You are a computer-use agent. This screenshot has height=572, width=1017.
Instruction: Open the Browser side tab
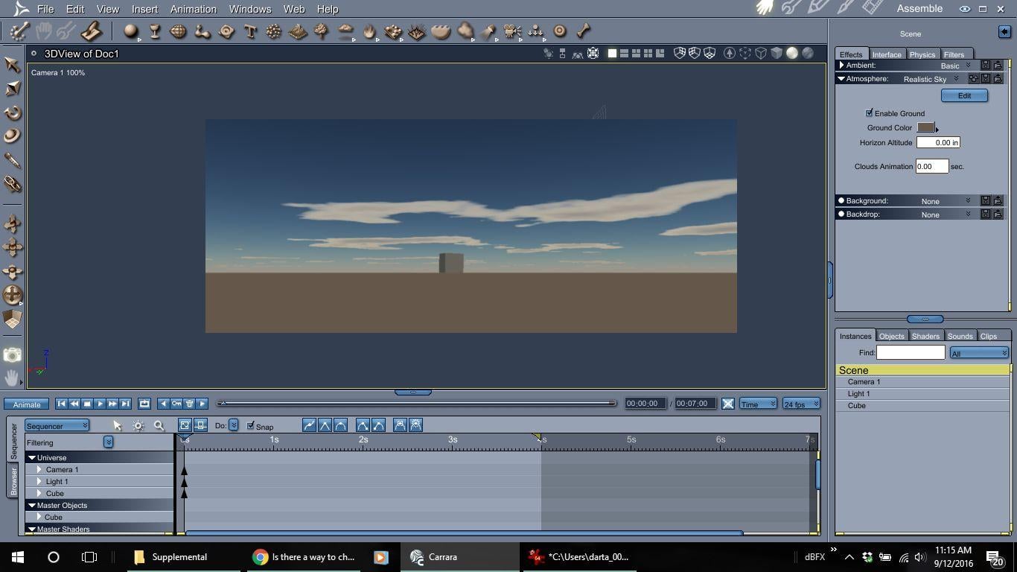tap(13, 480)
